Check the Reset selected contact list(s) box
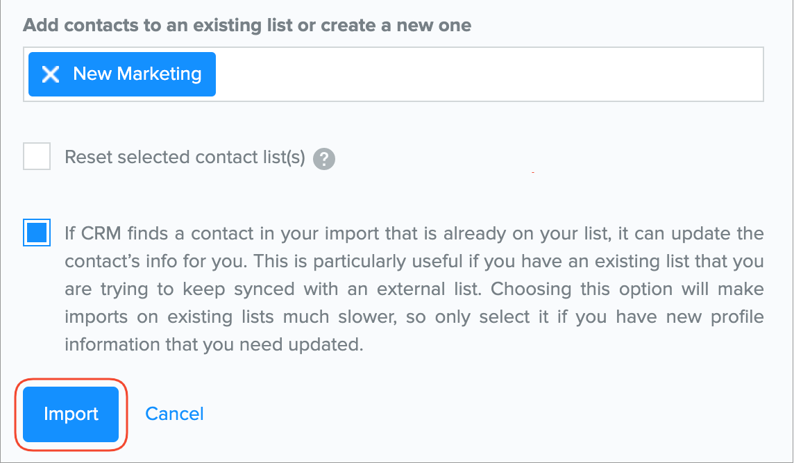This screenshot has width=794, height=463. (37, 157)
